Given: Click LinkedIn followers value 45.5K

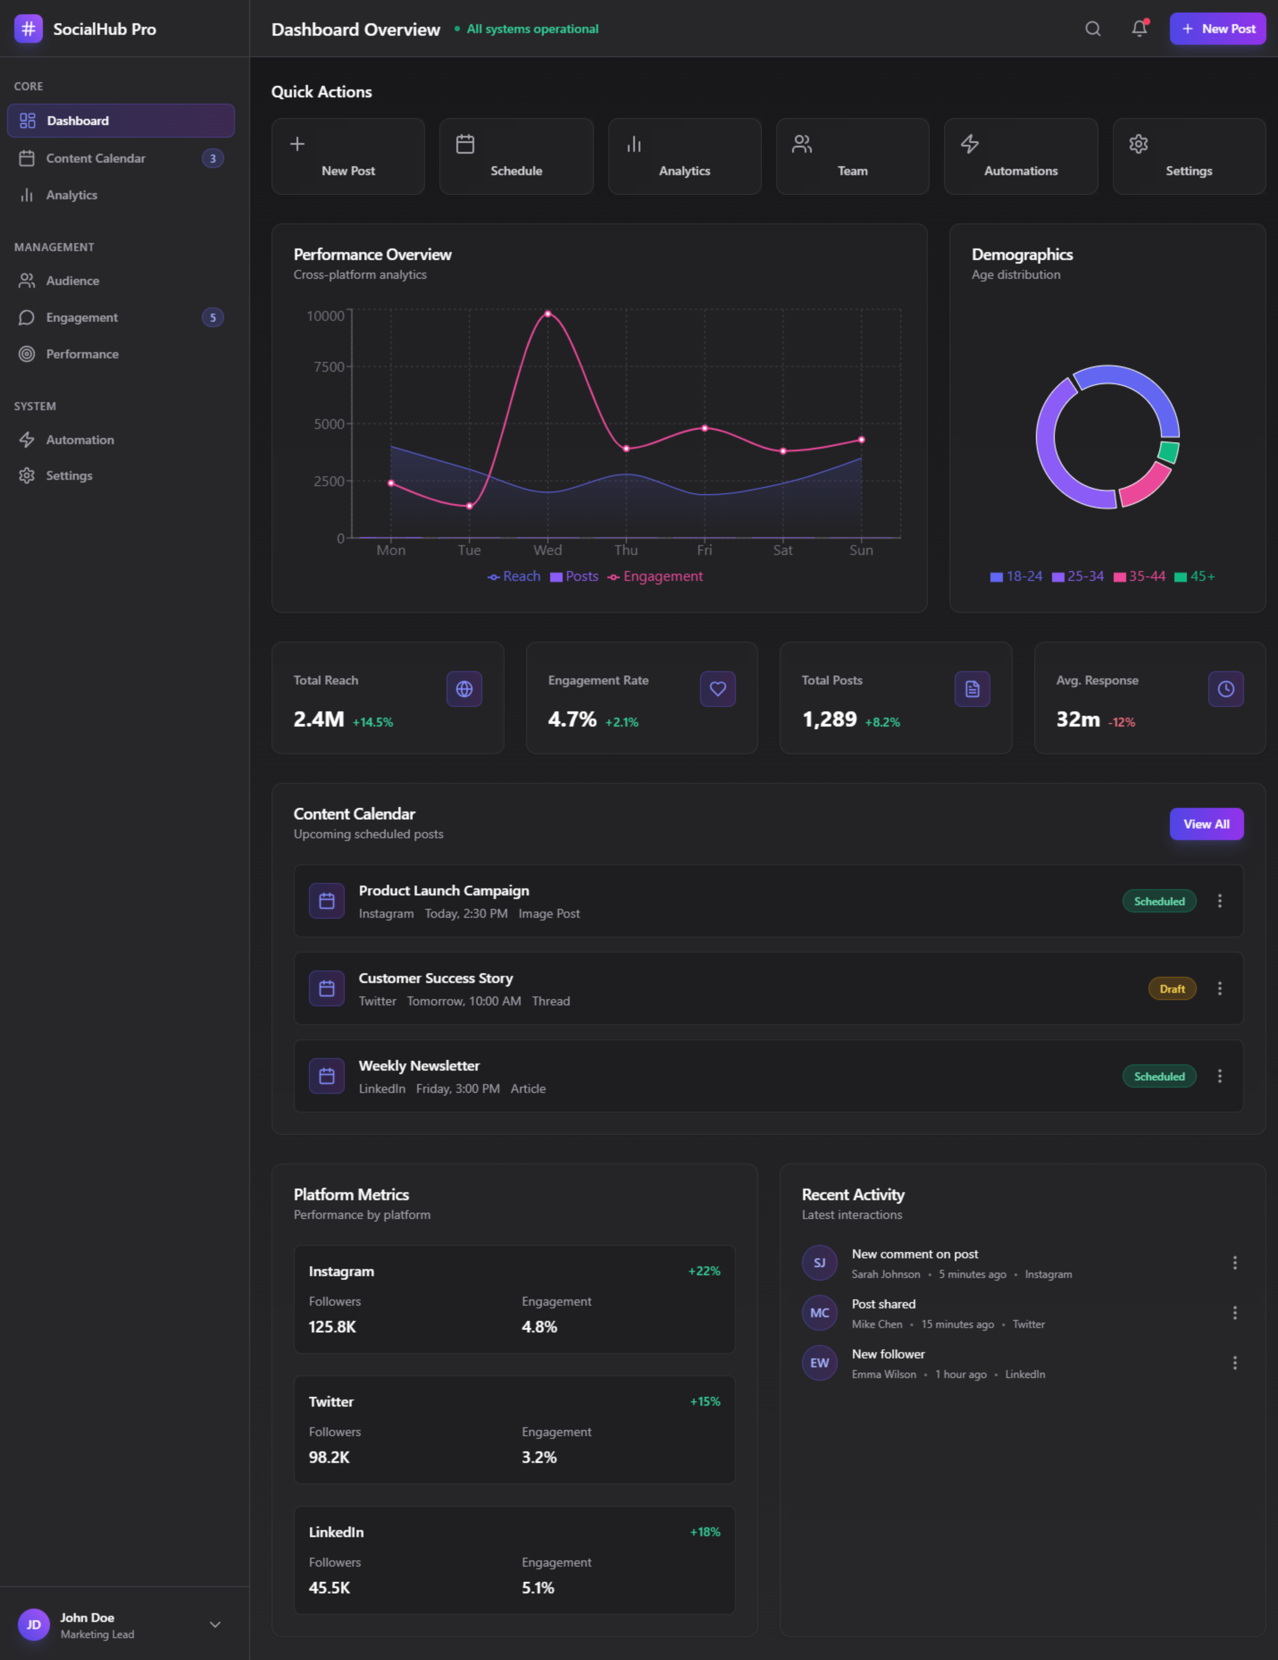Looking at the screenshot, I should [330, 1587].
